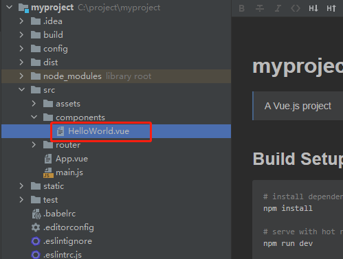Click the config folder icon
Viewport: 343px width, 259px height.
pos(36,49)
